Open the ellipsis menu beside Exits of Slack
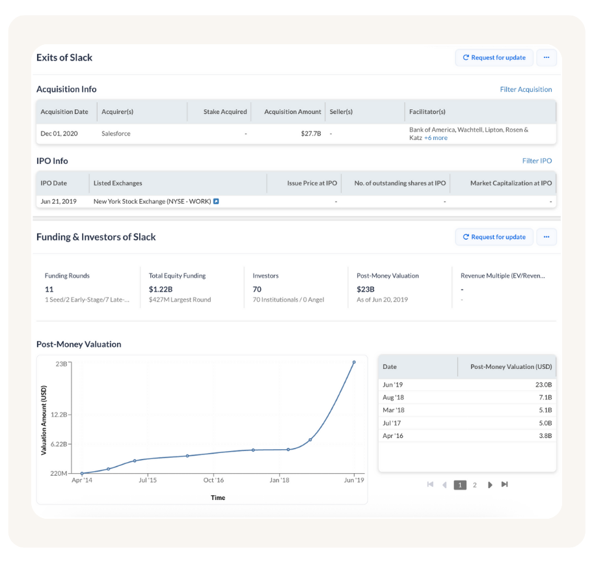594x563 pixels. (x=547, y=58)
